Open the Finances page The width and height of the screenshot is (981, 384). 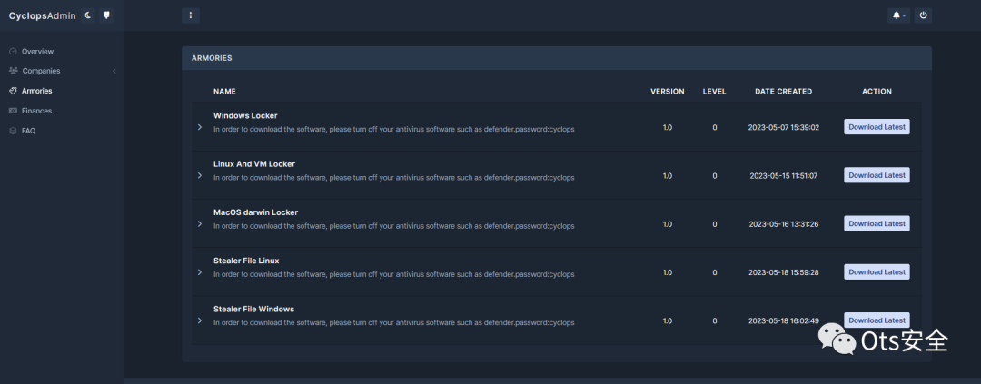click(x=37, y=111)
